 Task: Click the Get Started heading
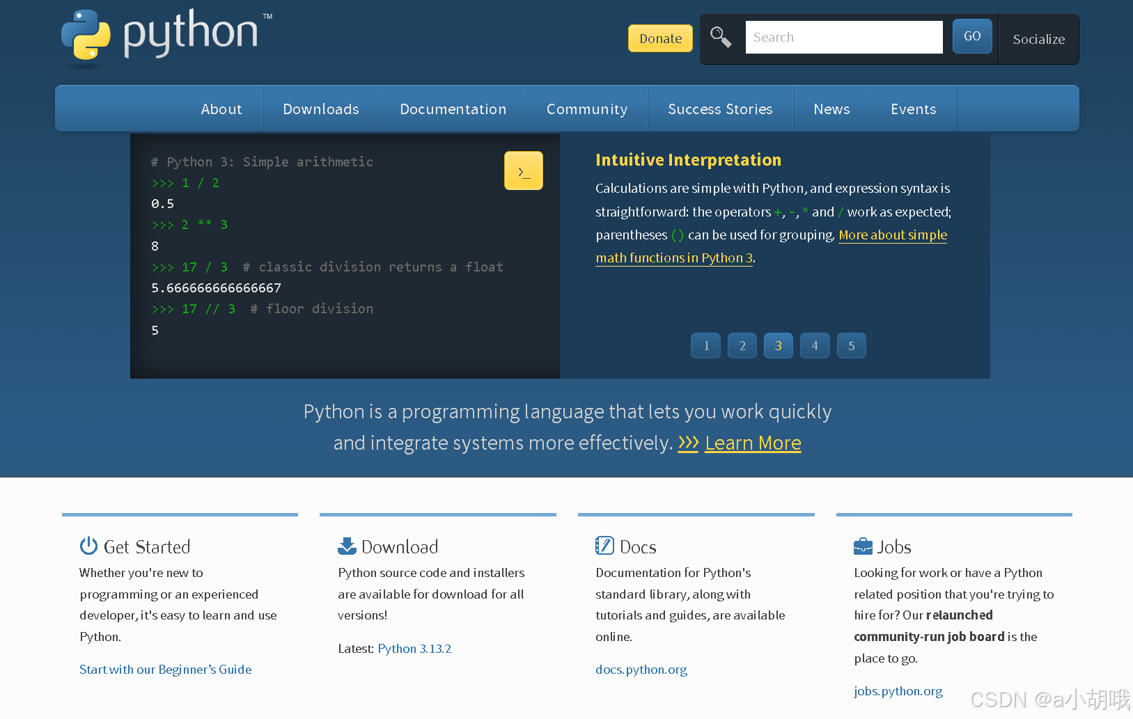[x=147, y=547]
